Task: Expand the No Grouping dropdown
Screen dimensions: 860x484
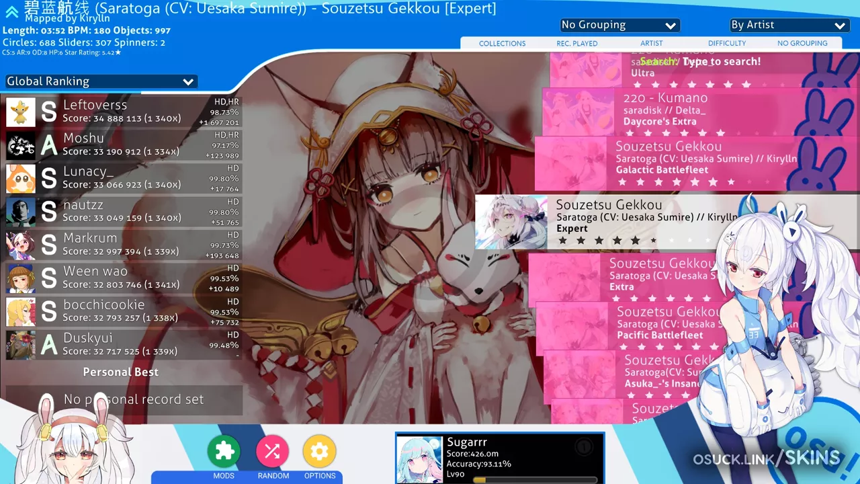Action: click(619, 25)
